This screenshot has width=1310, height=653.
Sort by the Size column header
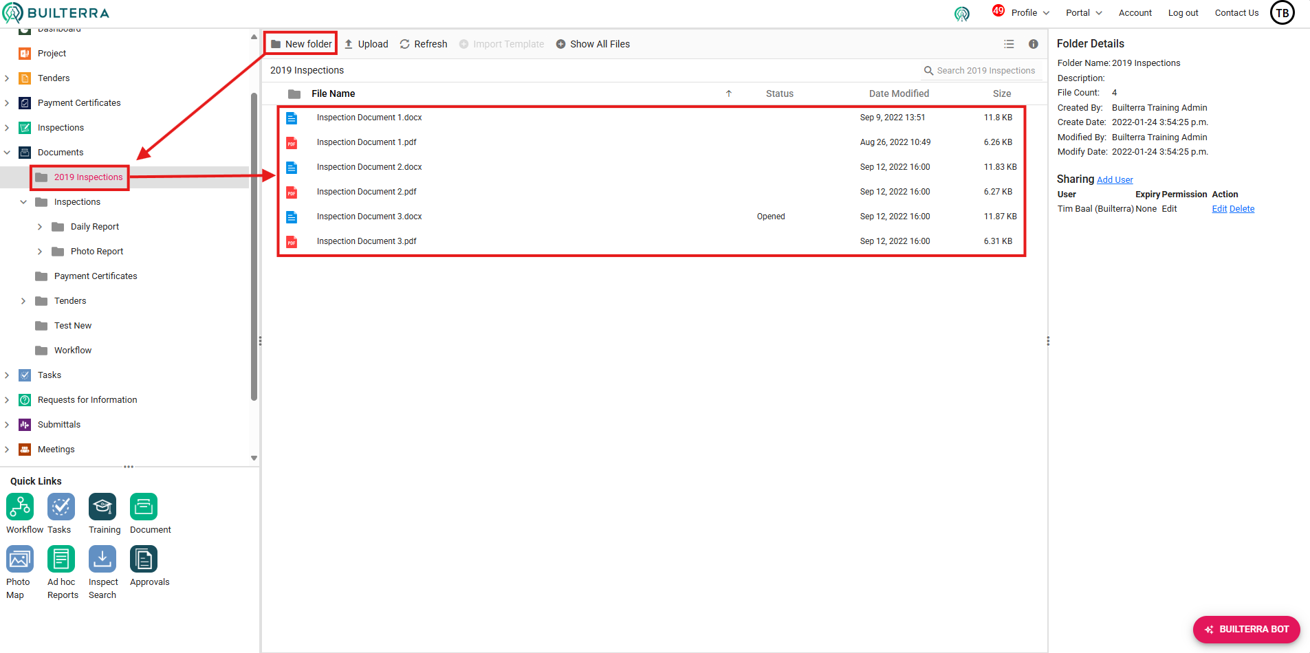click(x=1002, y=94)
